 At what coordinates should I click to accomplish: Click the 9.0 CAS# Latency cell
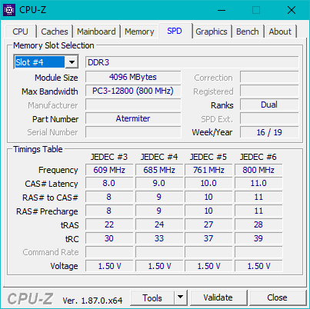pos(159,184)
